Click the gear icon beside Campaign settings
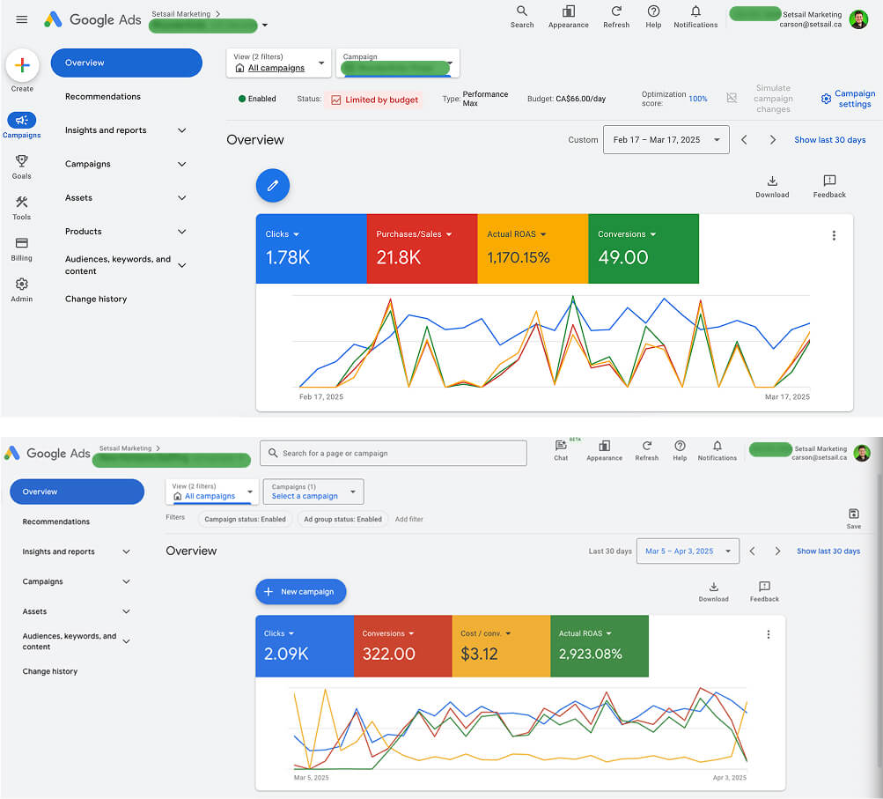The width and height of the screenshot is (883, 799). pyautogui.click(x=826, y=99)
